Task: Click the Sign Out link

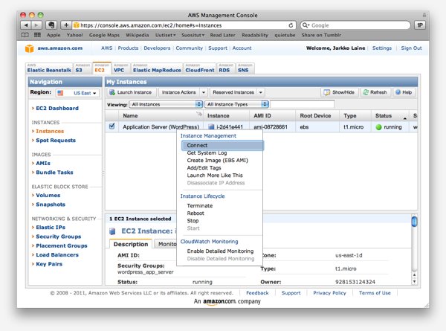Action: pos(411,48)
